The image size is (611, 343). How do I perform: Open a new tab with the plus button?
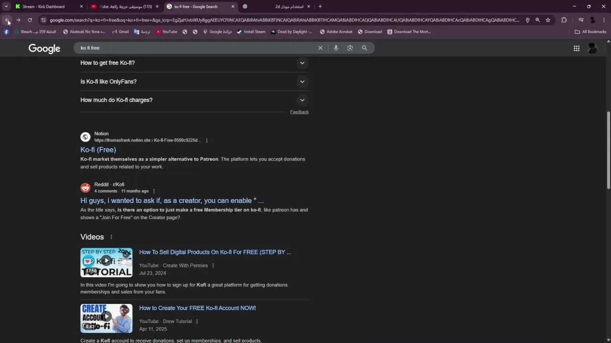click(320, 7)
